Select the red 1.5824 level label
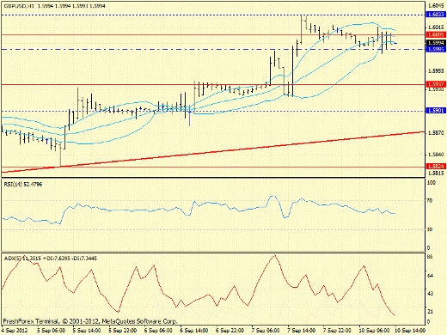The image size is (447, 335). point(436,166)
